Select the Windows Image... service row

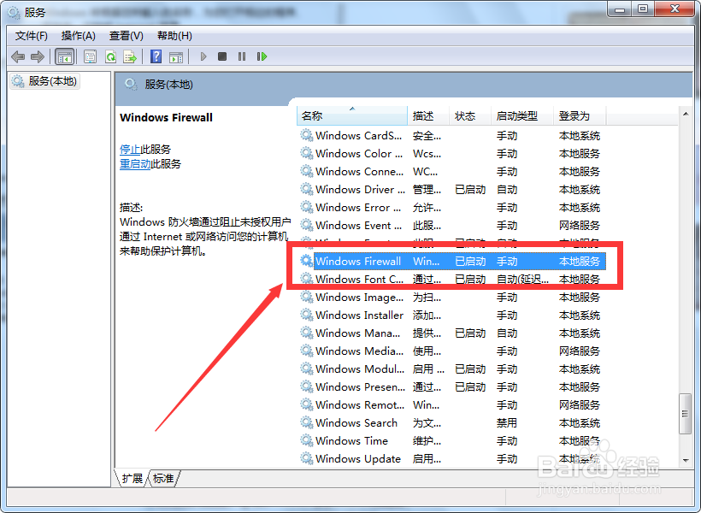coord(451,297)
